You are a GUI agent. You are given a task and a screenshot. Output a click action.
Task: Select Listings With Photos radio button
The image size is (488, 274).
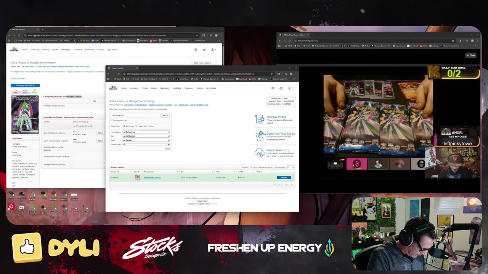click(136, 126)
